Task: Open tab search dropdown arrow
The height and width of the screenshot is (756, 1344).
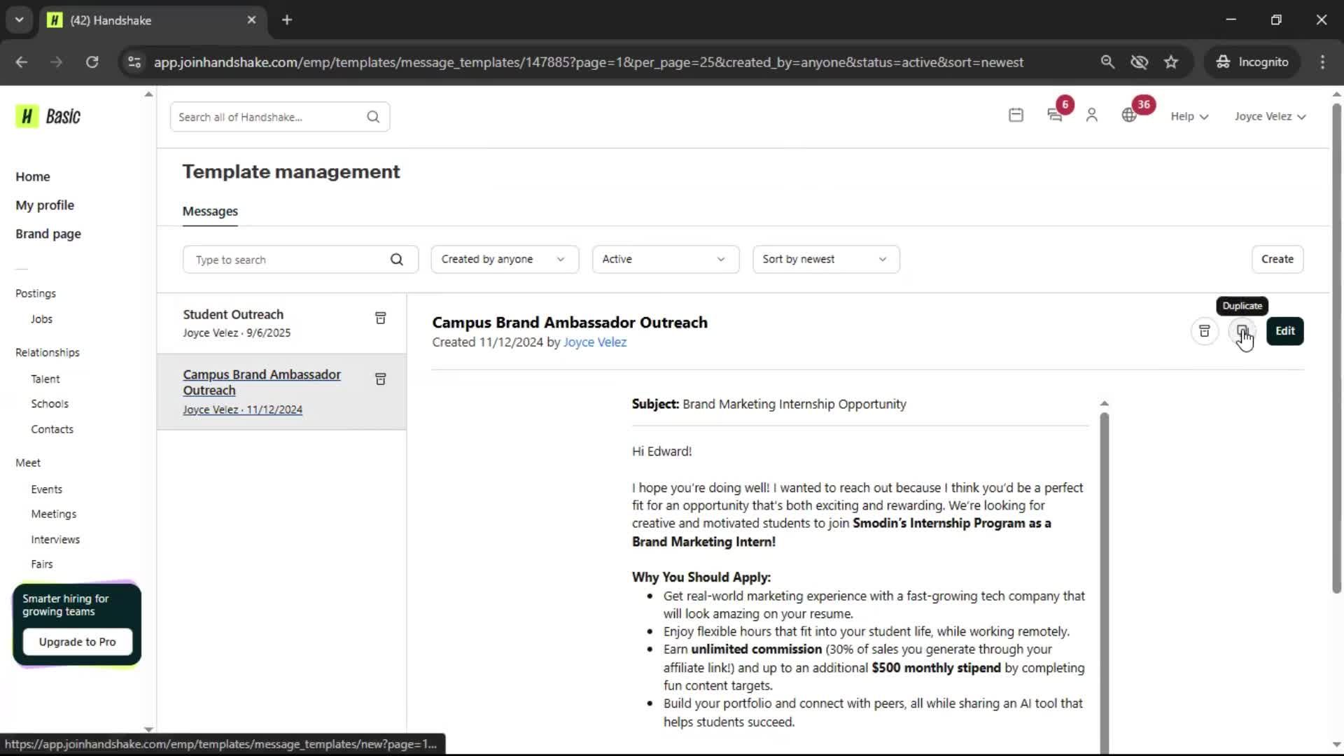Action: pos(19,20)
